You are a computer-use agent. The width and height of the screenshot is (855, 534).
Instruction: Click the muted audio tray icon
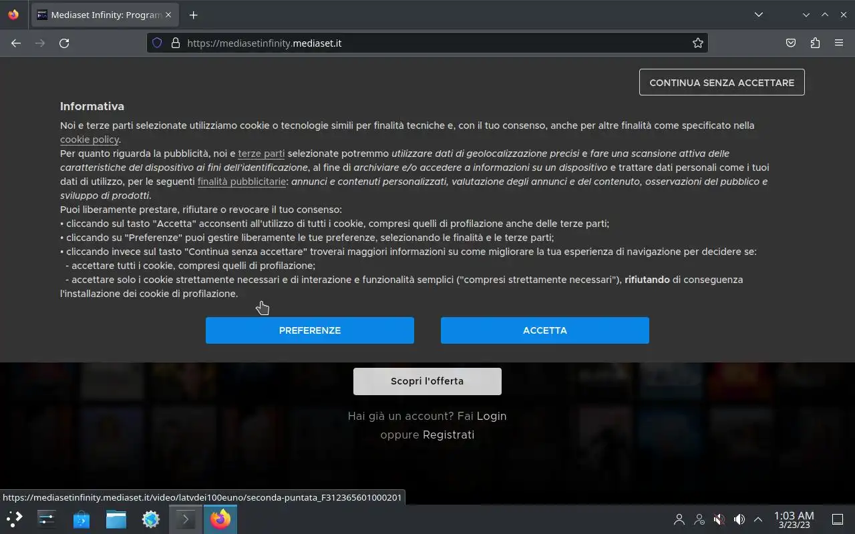[719, 519]
